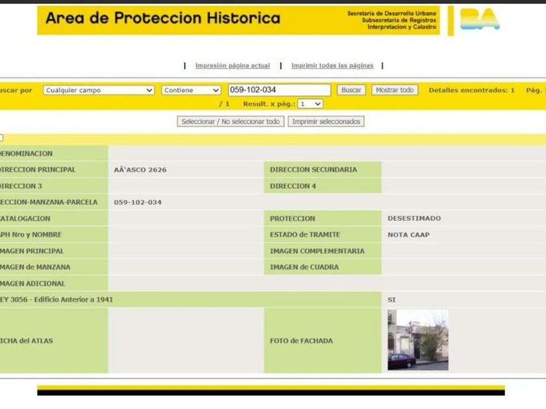Click the Secretaria de Desarrollo Urbano header text
Image resolution: width=546 pixels, height=409 pixels.
(392, 13)
